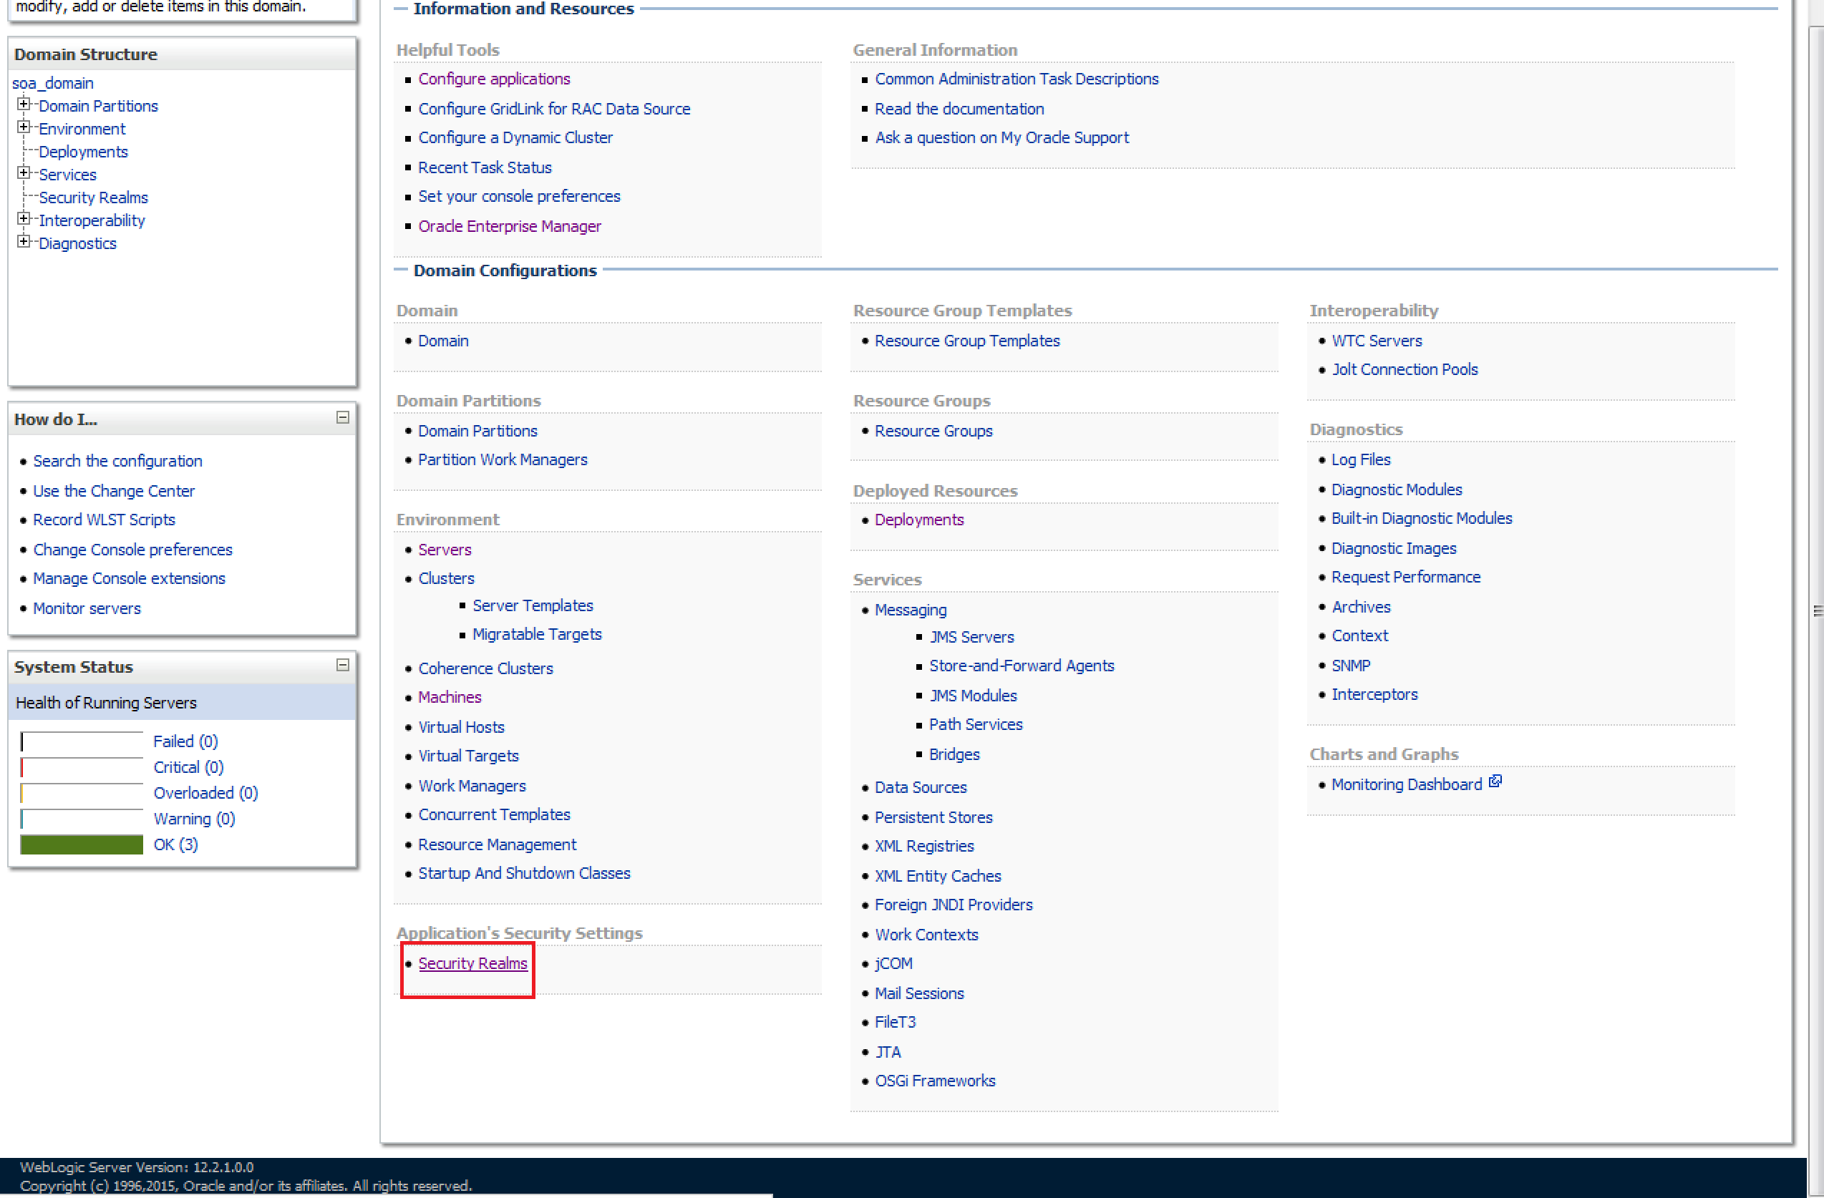Click Record WLST Scripts help link
This screenshot has height=1198, width=1824.
(x=104, y=520)
